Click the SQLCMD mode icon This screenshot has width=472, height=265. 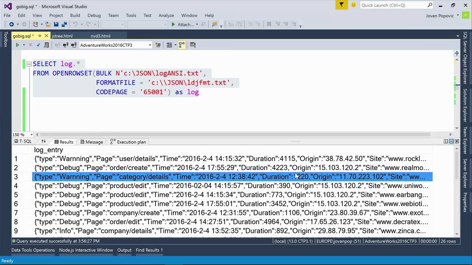pos(192,45)
